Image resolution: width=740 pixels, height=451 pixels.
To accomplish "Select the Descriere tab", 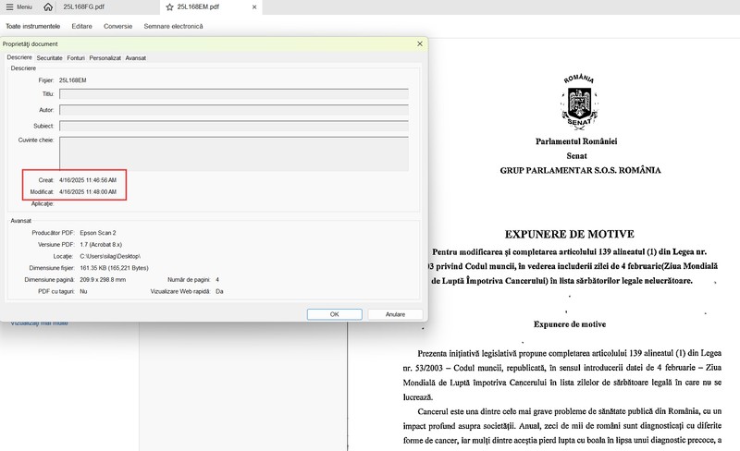I will (19, 57).
